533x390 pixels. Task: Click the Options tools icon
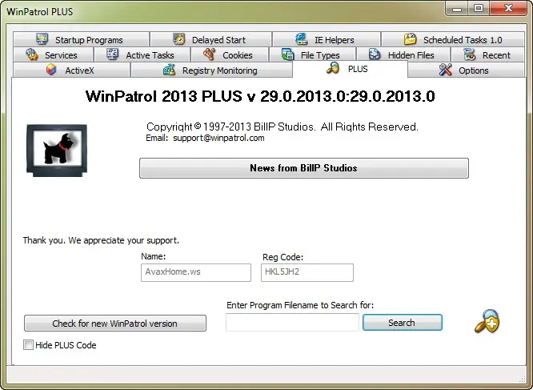click(x=445, y=70)
